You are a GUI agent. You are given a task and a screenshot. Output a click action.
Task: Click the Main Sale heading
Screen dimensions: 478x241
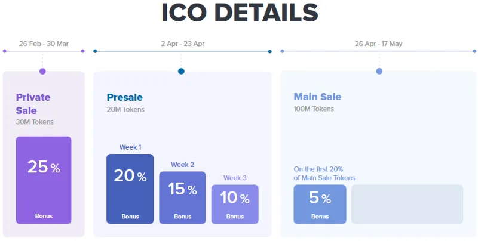click(x=317, y=97)
